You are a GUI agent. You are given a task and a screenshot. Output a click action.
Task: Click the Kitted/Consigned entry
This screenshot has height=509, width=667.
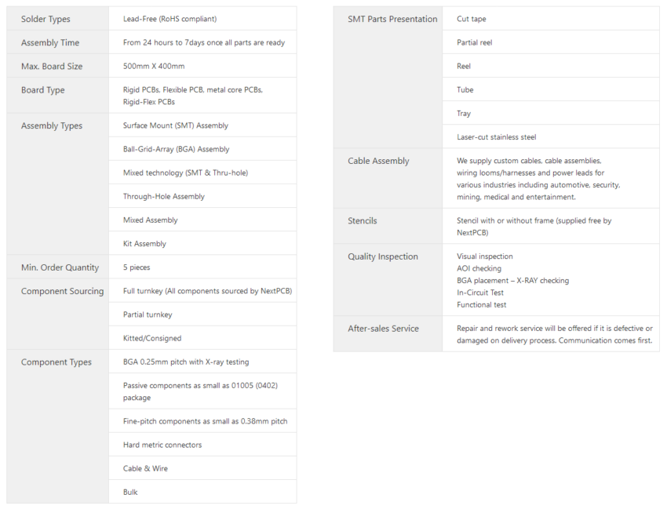click(x=152, y=338)
